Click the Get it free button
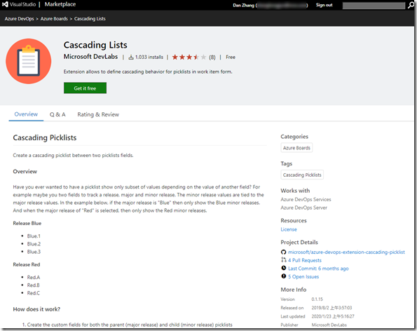417x331 pixels. click(85, 88)
